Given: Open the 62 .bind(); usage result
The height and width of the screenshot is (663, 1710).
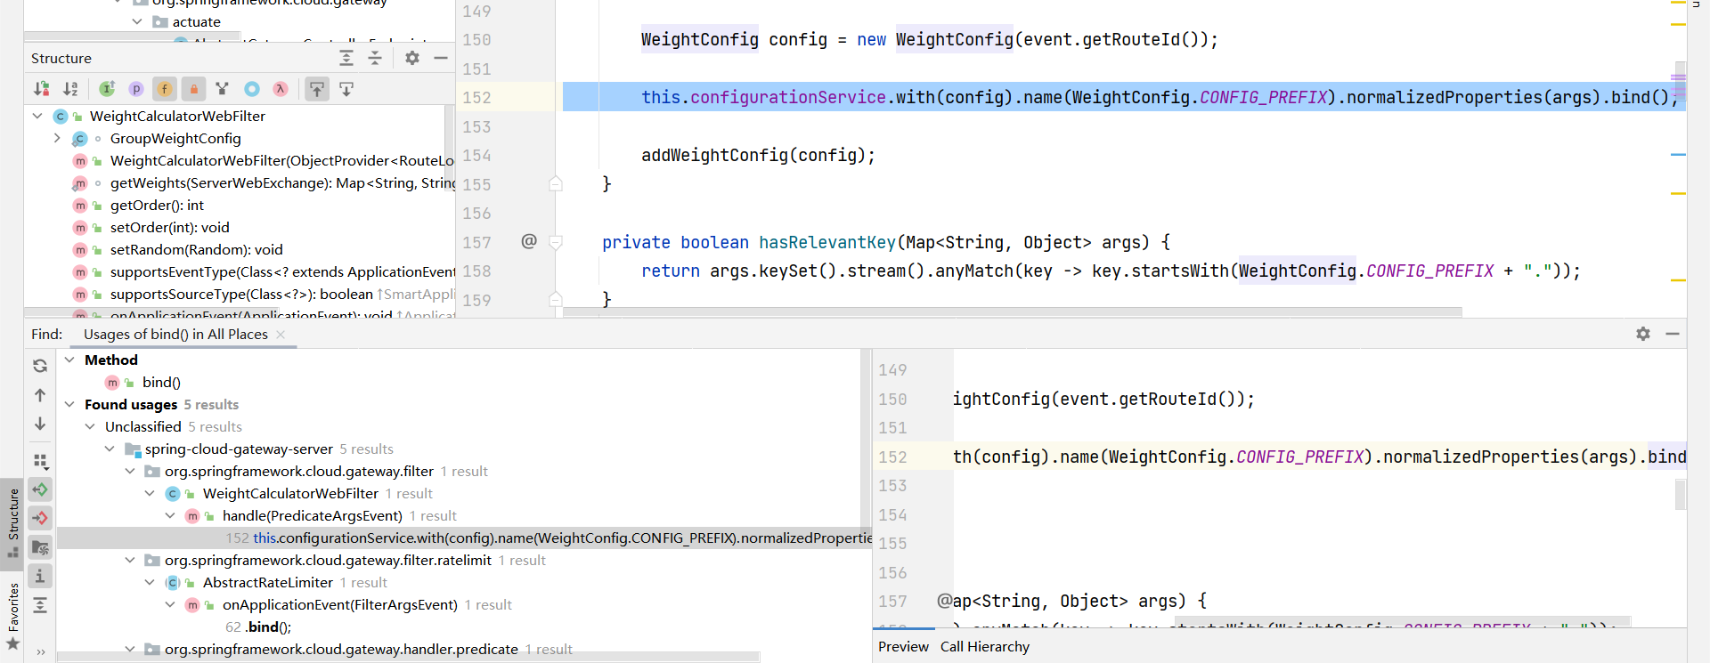Looking at the screenshot, I should click(x=258, y=627).
